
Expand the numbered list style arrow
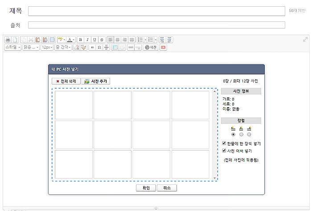coord(145,40)
